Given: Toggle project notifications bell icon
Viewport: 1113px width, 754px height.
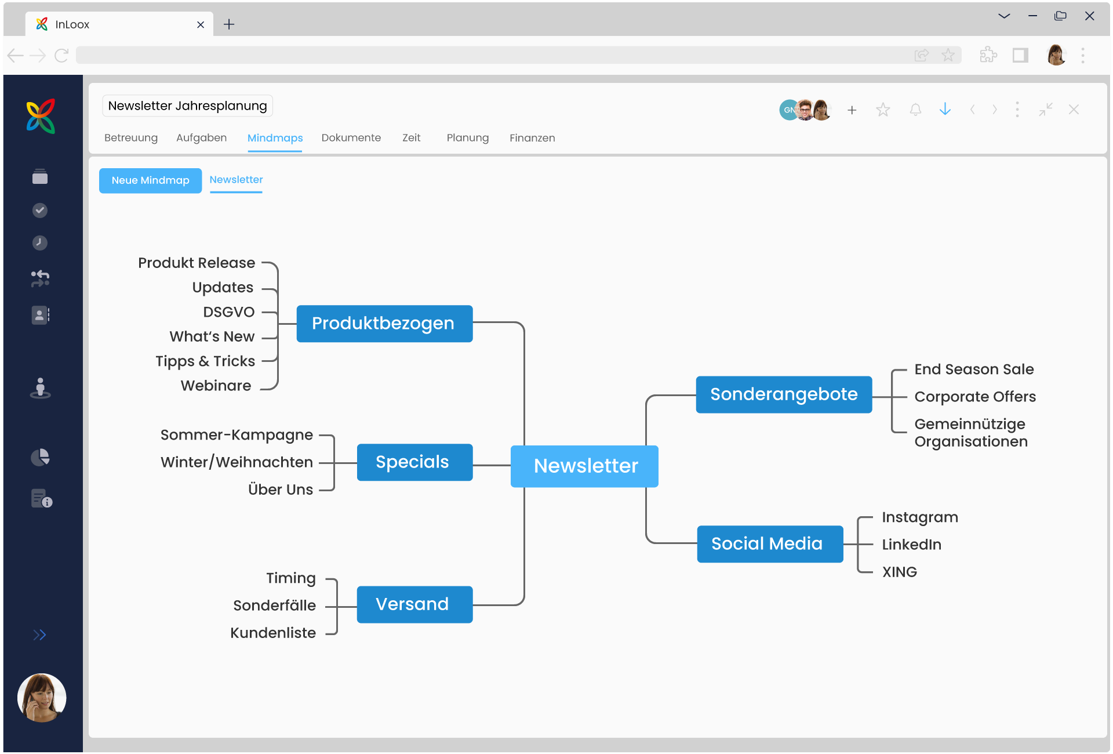Looking at the screenshot, I should pyautogui.click(x=915, y=110).
